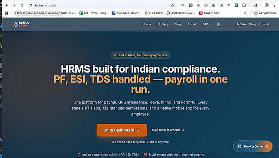Click 'Multi-tenant with multi-channel comms' text
This screenshot has height=158, width=279.
[176, 155]
